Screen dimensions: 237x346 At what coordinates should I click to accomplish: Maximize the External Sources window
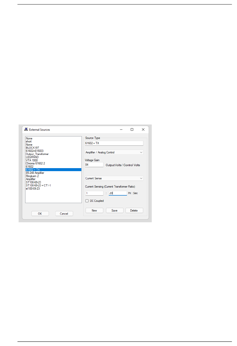tap(132, 129)
